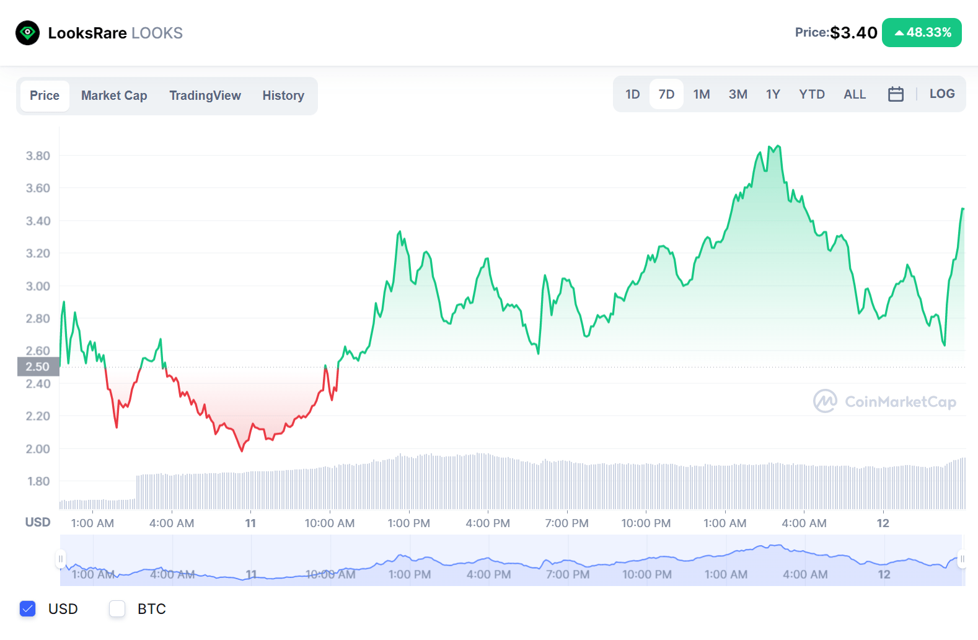Set chart range to 3M
Image resolution: width=978 pixels, height=640 pixels.
pos(738,94)
